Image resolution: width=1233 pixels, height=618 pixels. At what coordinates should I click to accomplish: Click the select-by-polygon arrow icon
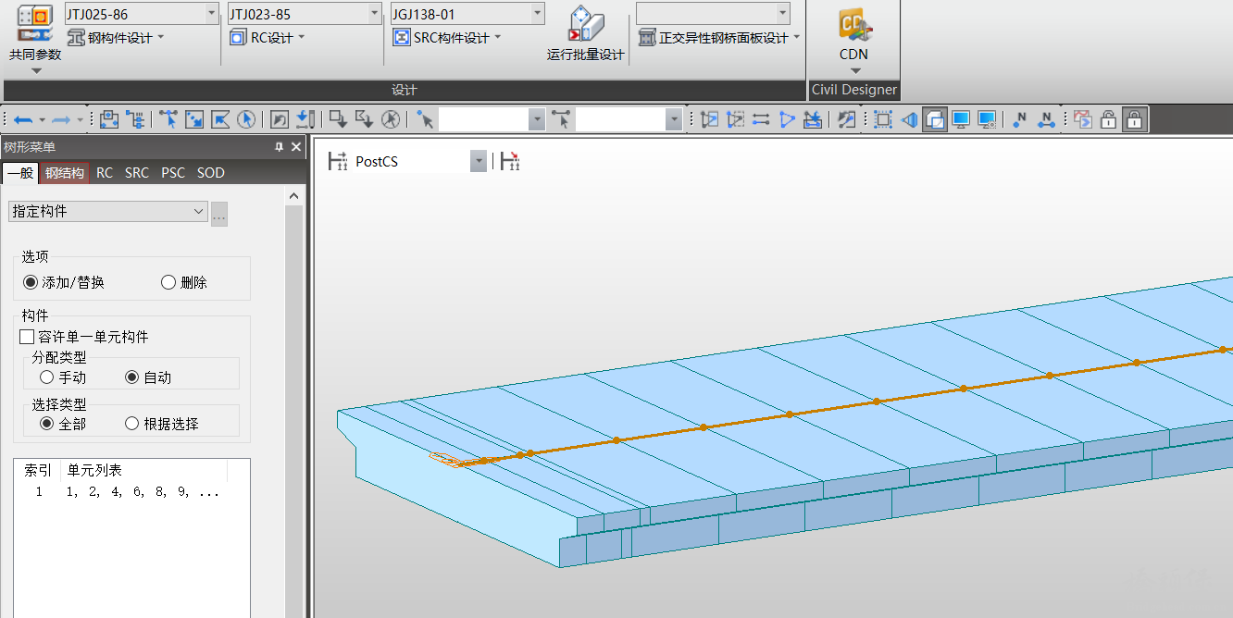pyautogui.click(x=220, y=119)
